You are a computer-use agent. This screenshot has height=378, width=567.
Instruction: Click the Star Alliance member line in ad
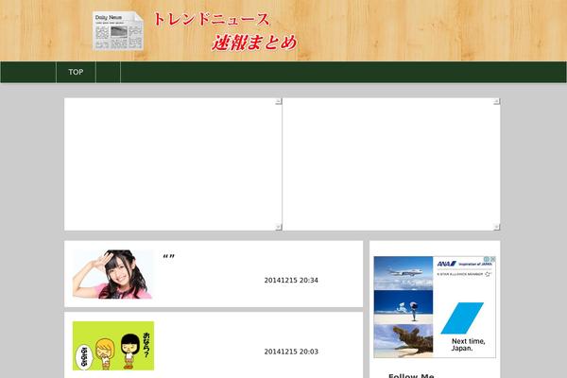tap(464, 274)
